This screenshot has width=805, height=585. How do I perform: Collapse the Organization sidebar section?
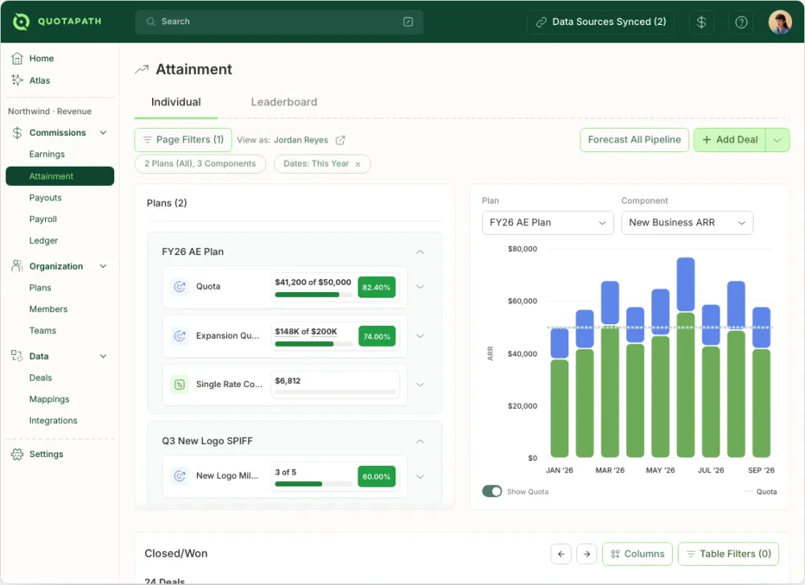coord(103,266)
